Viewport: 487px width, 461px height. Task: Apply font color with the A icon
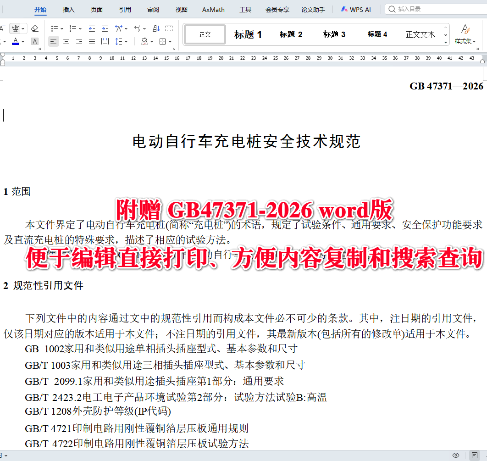[15, 40]
